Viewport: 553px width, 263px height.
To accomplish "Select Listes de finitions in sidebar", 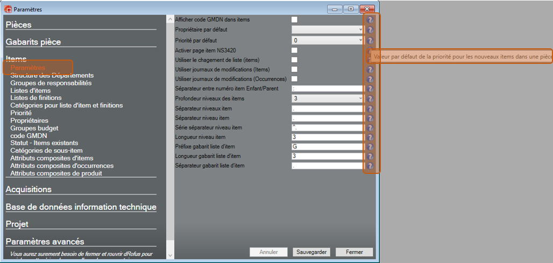I will (x=36, y=98).
